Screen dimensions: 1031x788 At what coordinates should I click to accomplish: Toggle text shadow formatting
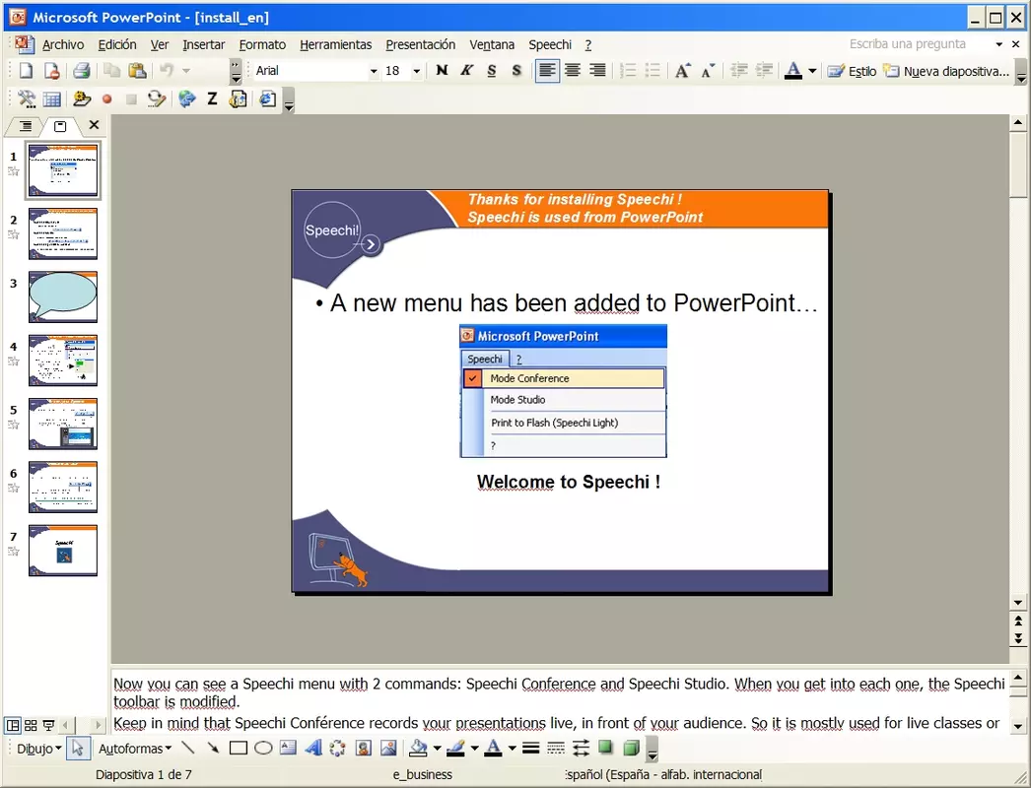pos(516,71)
